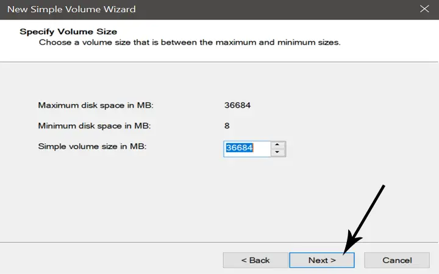
Task: Decrease volume size with the down spinner arrow
Action: 277,152
